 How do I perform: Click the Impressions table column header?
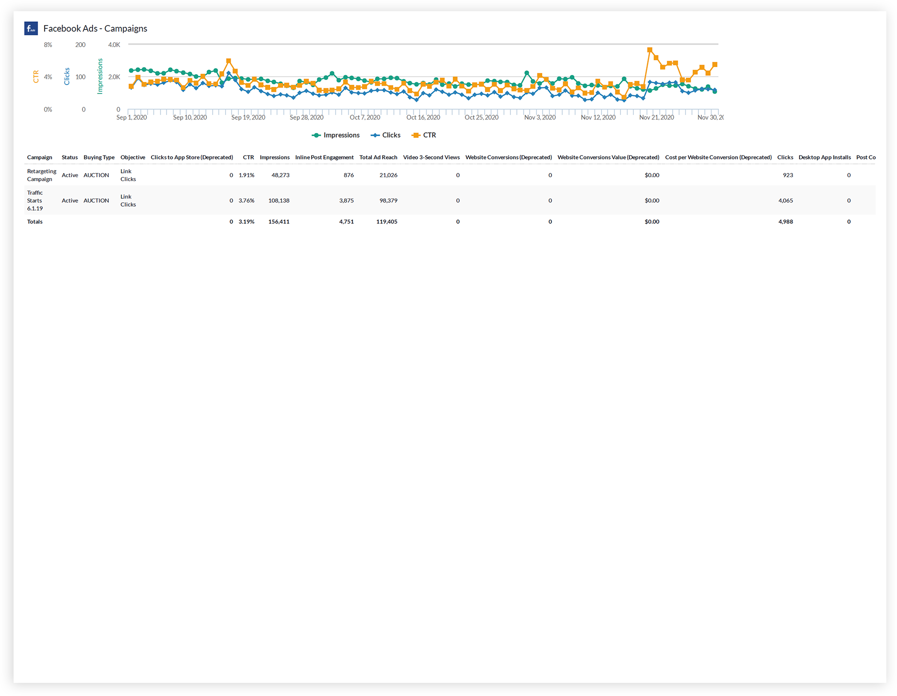(x=274, y=157)
